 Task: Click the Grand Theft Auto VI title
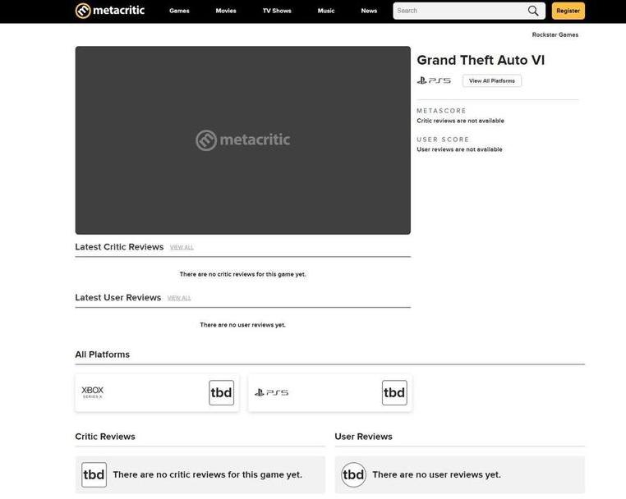[481, 60]
